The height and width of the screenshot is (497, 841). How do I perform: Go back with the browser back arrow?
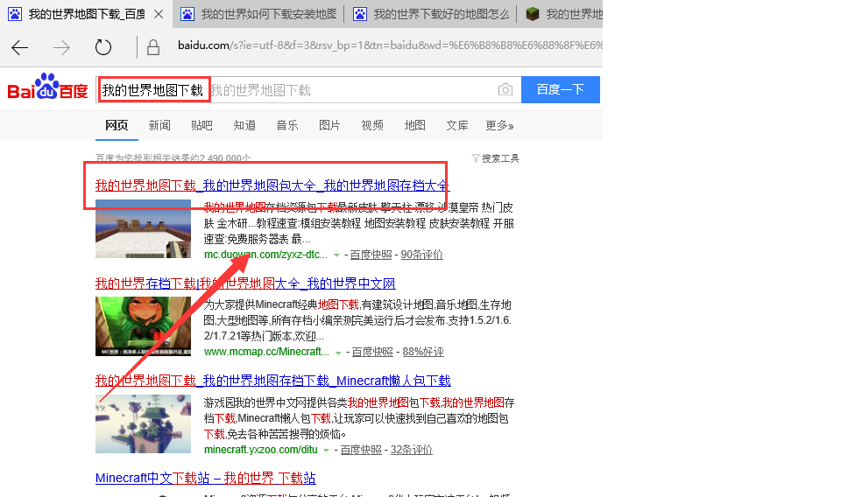pyautogui.click(x=20, y=47)
